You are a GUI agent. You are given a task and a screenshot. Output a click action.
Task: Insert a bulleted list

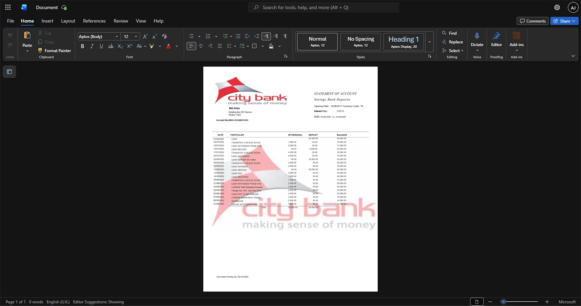(x=191, y=36)
